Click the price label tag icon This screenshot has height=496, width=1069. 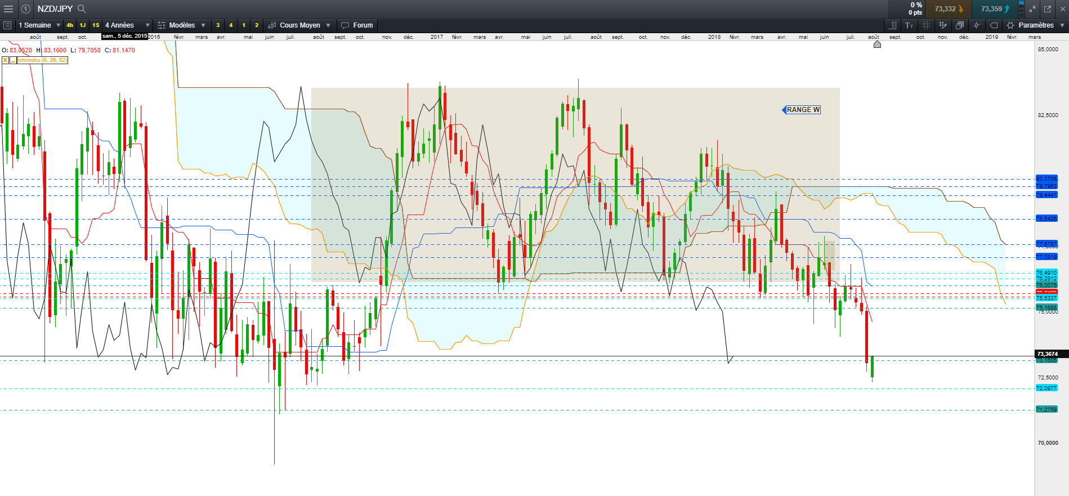tap(994, 25)
